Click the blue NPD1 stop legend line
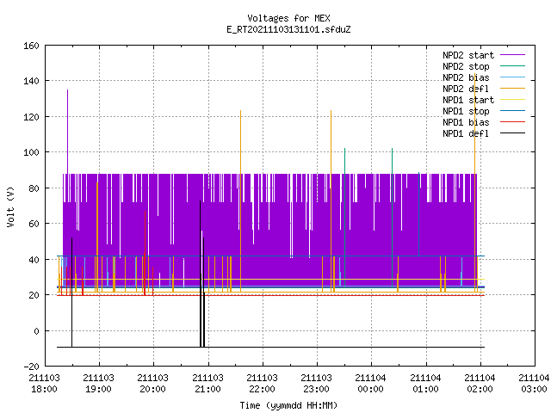The image size is (551, 413). tap(513, 111)
